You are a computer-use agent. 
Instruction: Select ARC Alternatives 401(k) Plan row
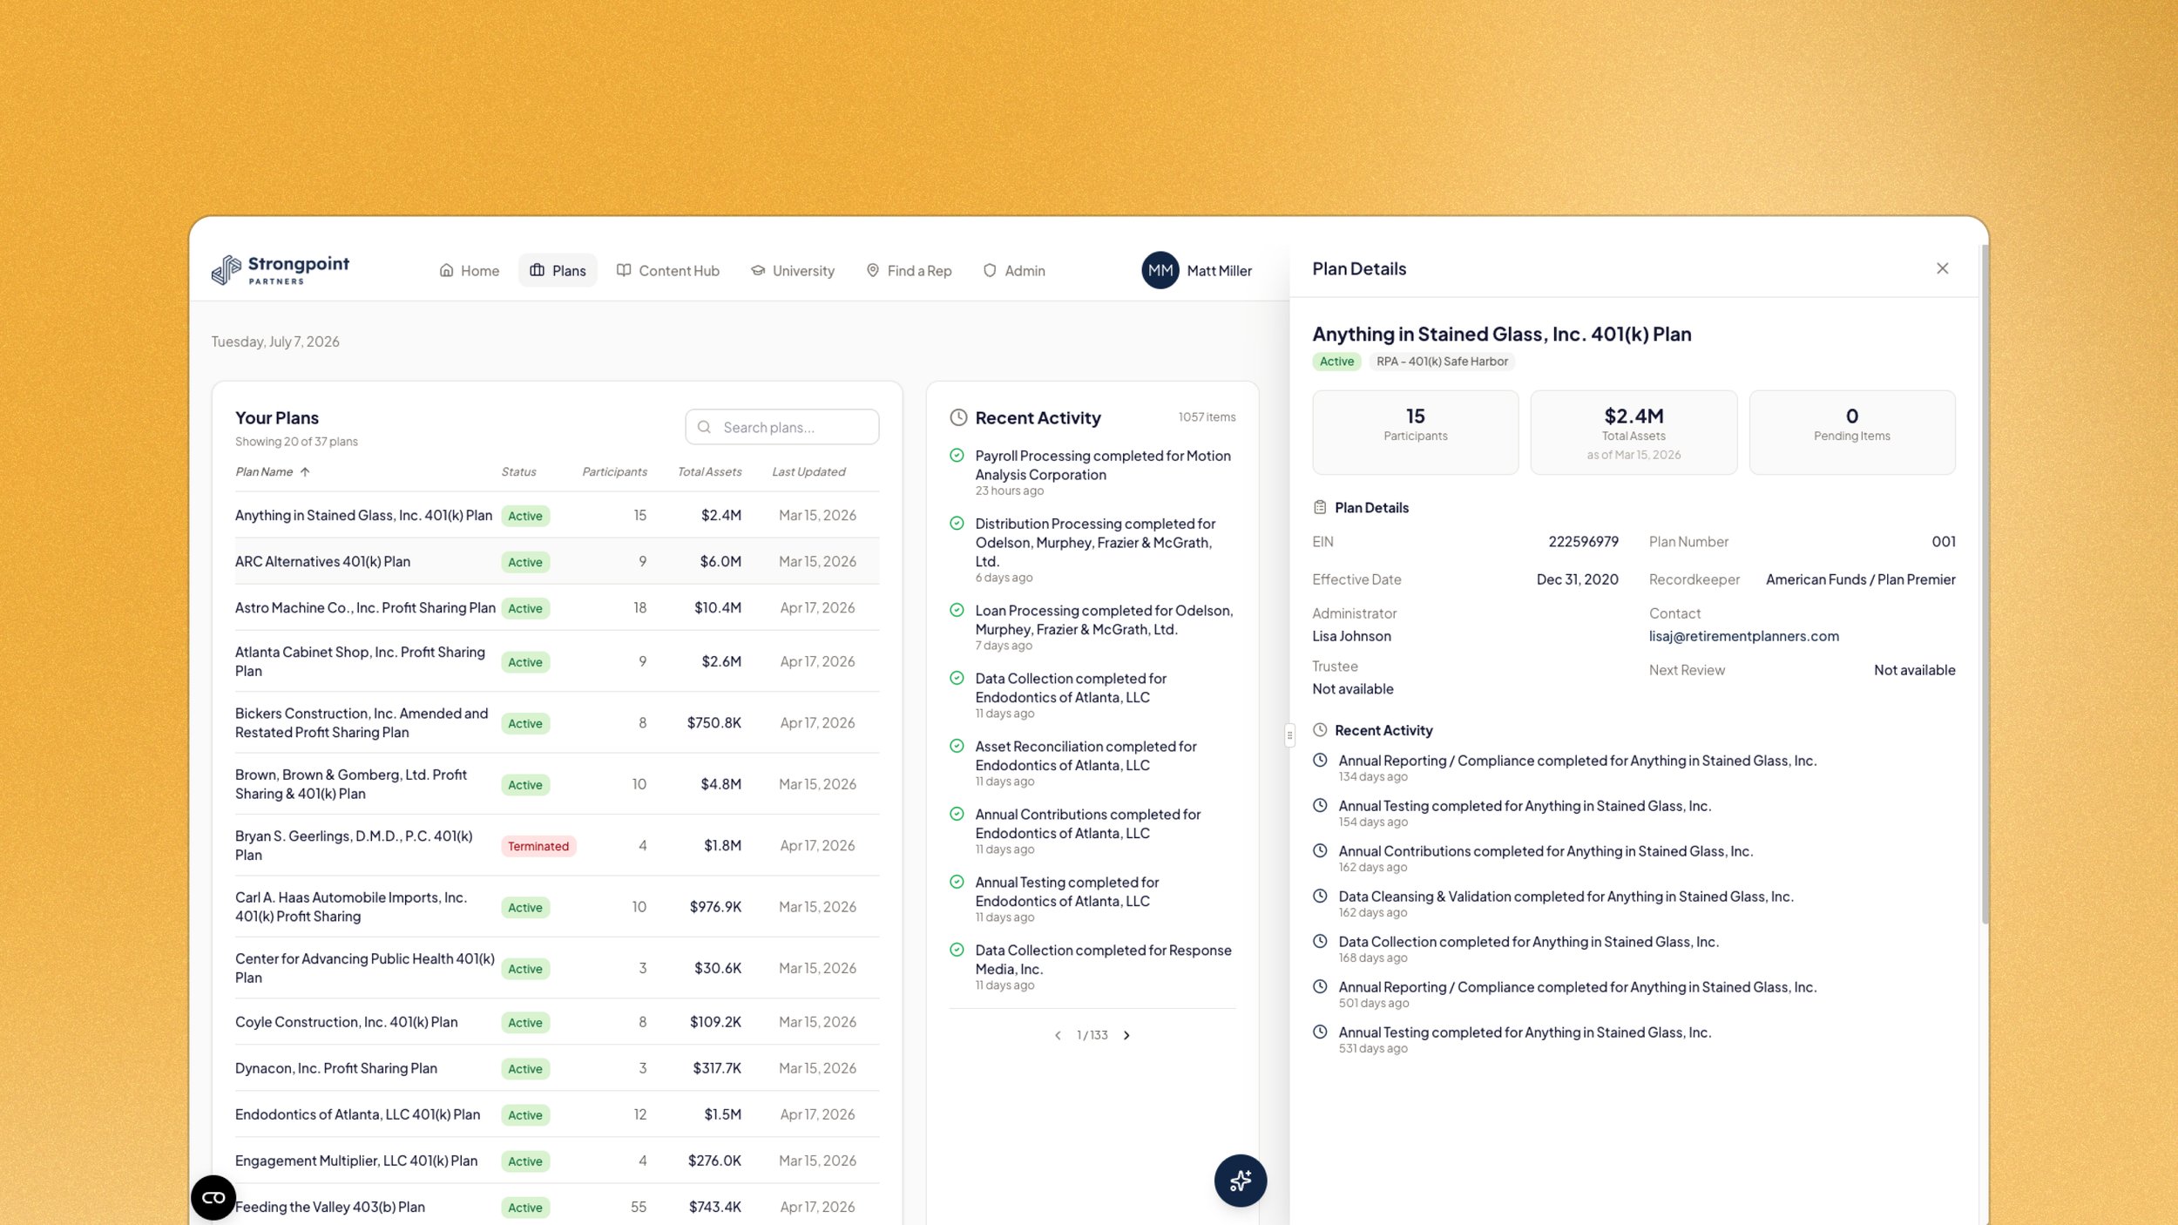pyautogui.click(x=557, y=561)
